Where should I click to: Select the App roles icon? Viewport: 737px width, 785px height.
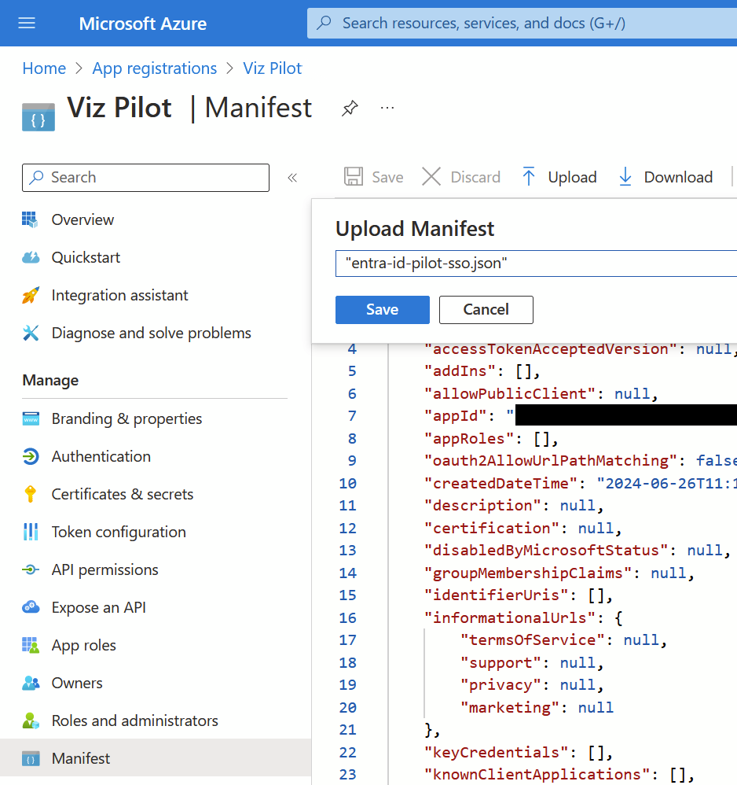pos(31,645)
